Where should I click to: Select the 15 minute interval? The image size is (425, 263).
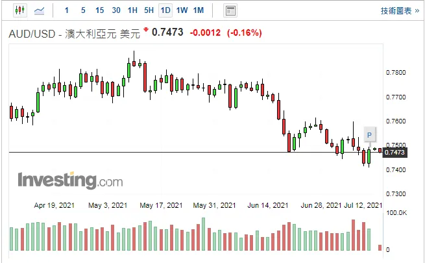[x=99, y=10]
